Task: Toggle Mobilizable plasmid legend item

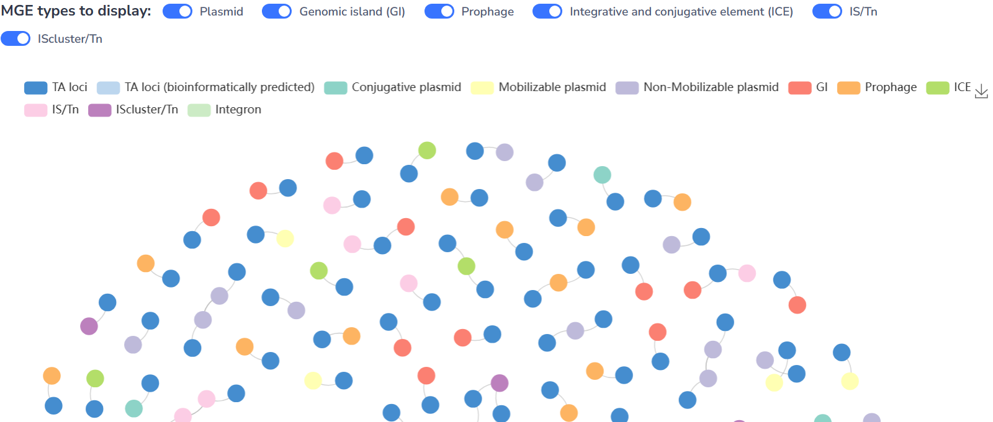Action: tap(482, 88)
